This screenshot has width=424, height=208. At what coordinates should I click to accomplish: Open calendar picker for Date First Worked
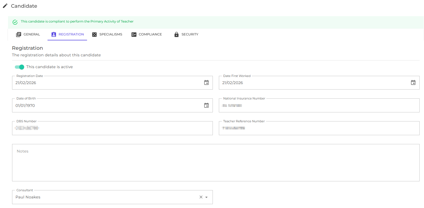[x=413, y=83]
